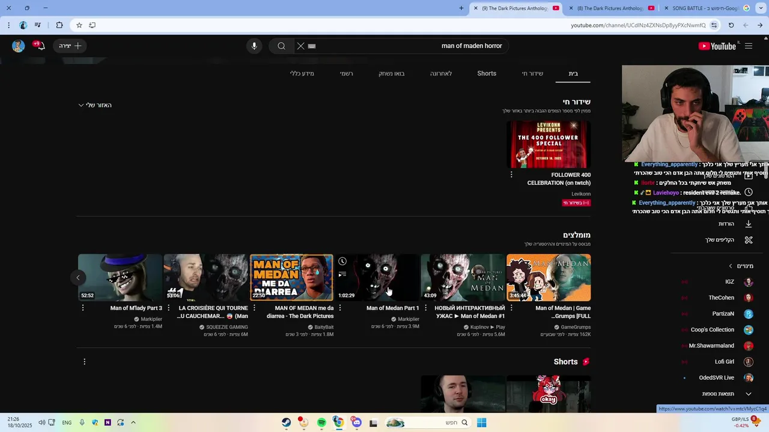Click the YouTube logo
Viewport: 769px width, 432px height.
(717, 46)
